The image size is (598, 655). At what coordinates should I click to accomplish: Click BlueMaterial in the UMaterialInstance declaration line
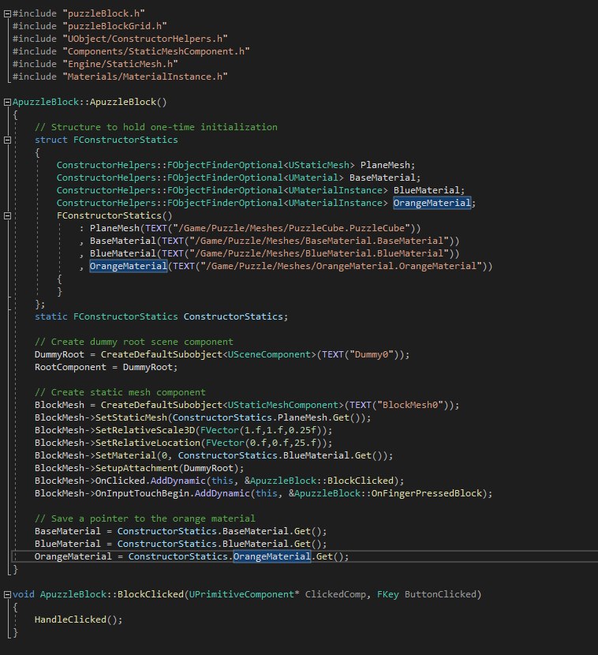click(426, 190)
